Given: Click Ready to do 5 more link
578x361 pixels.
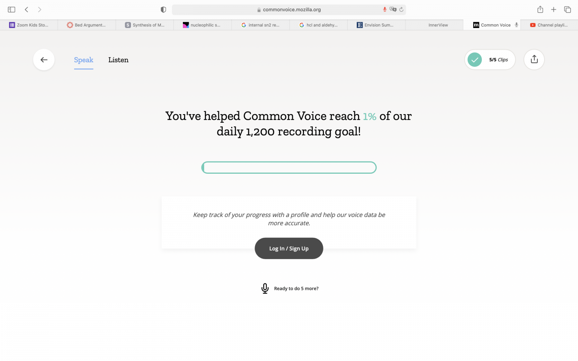Looking at the screenshot, I should [x=296, y=288].
